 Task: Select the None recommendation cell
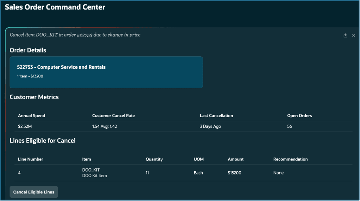[x=278, y=173]
